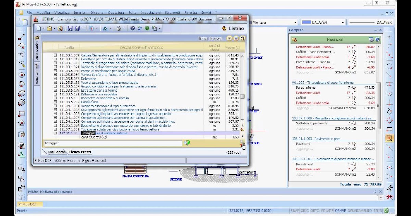Toggle ORTO mode in status bar
The image size is (411, 216).
tap(315, 211)
